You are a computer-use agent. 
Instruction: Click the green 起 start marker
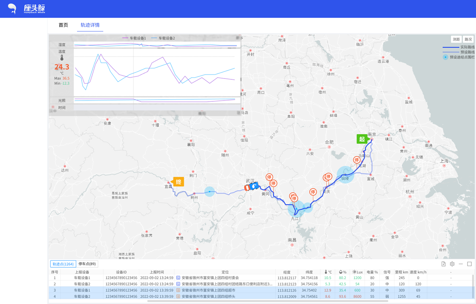pyautogui.click(x=362, y=139)
